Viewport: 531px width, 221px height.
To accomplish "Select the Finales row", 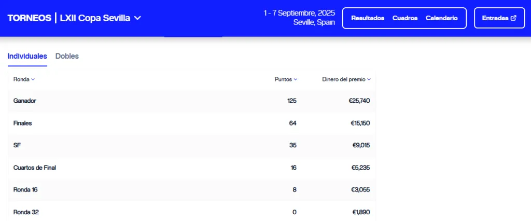I will point(23,123).
